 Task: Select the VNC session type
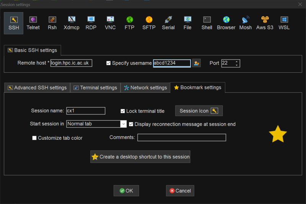pos(110,23)
